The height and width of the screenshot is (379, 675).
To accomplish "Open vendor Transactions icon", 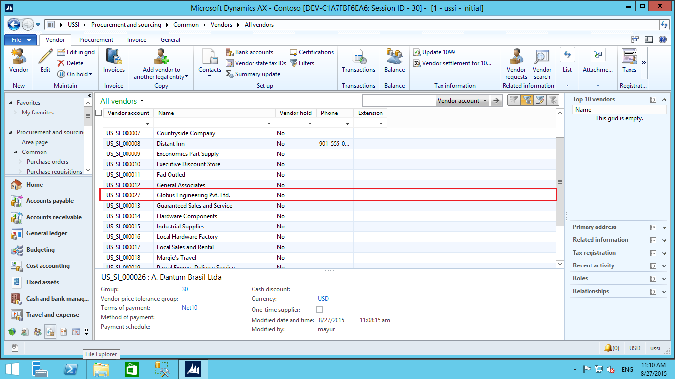I will (x=359, y=56).
